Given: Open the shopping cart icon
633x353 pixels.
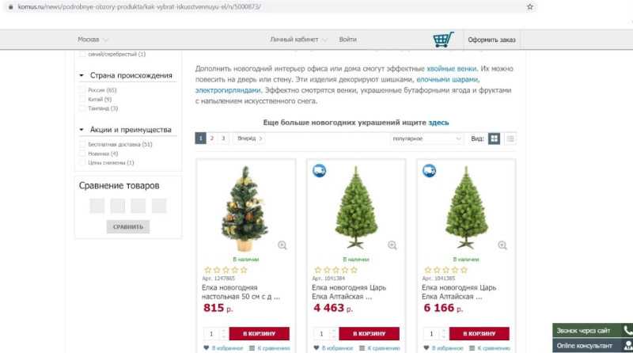Looking at the screenshot, I should pos(443,40).
